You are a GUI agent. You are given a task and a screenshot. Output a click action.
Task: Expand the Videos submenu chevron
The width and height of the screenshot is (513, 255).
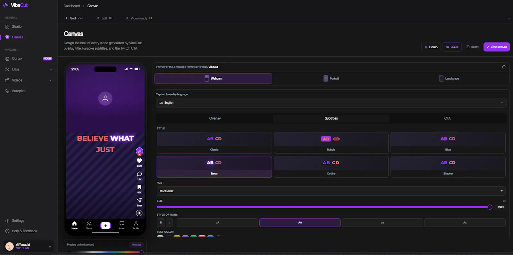point(50,80)
